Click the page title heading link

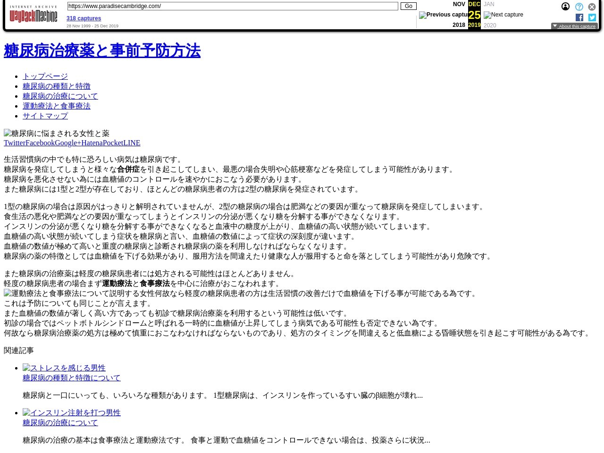(102, 51)
